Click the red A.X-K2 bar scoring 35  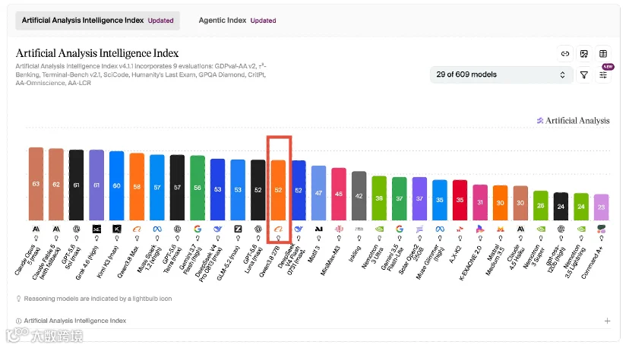tap(460, 200)
